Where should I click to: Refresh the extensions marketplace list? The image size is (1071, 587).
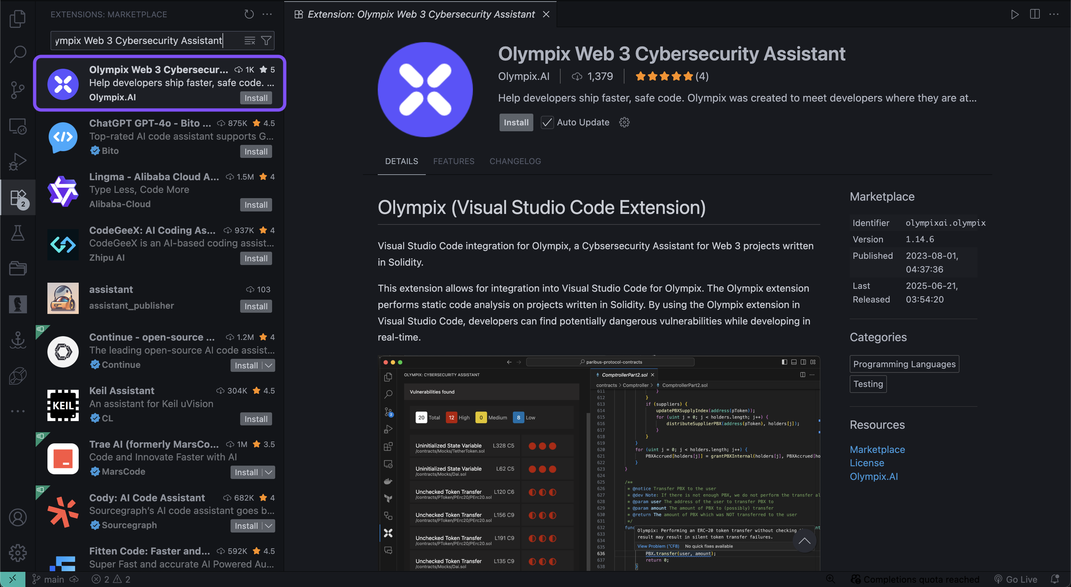(249, 14)
